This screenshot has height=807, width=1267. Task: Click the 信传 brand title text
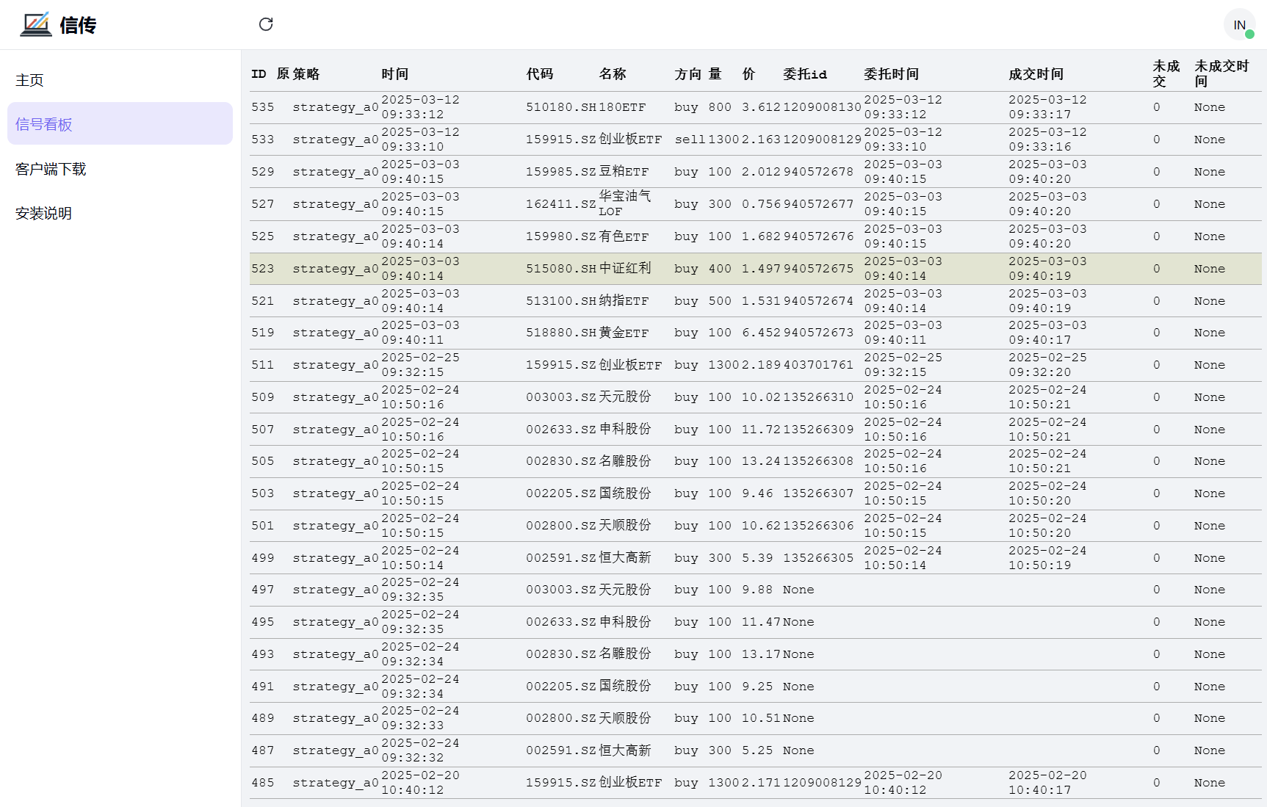78,25
